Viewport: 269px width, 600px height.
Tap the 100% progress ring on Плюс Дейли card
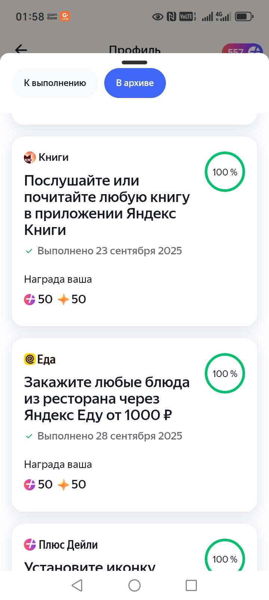click(x=225, y=557)
